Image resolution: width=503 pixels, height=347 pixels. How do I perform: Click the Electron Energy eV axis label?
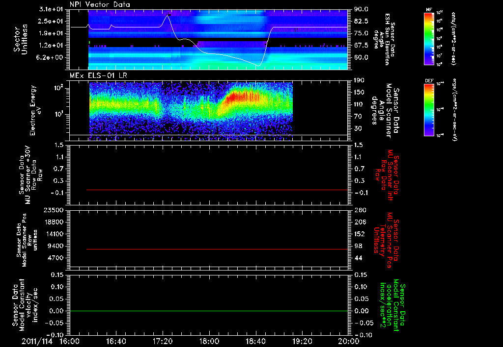coord(35,110)
